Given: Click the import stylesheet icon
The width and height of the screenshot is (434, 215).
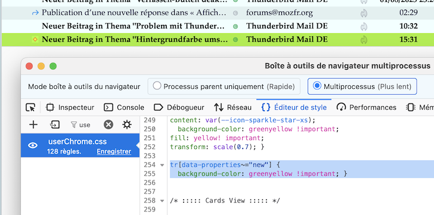Looking at the screenshot, I should 55,124.
